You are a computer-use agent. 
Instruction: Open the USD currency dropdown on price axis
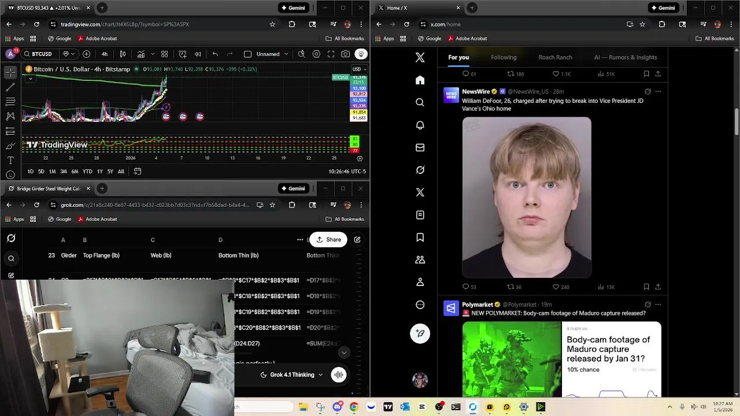point(360,69)
